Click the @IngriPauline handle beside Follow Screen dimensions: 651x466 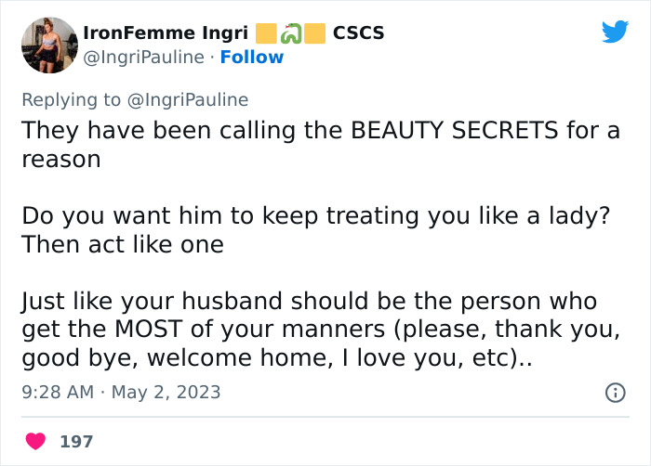pos(143,58)
